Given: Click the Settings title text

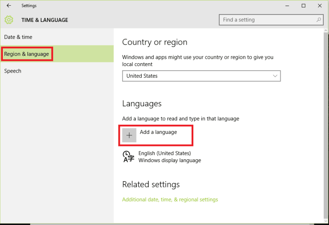Looking at the screenshot, I should 29,6.
